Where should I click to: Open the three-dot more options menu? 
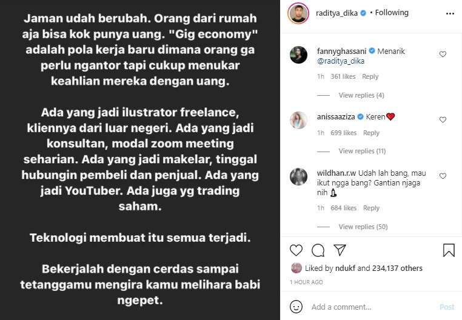point(450,13)
